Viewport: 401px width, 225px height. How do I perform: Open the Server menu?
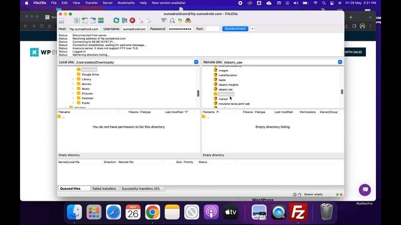(x=107, y=2)
